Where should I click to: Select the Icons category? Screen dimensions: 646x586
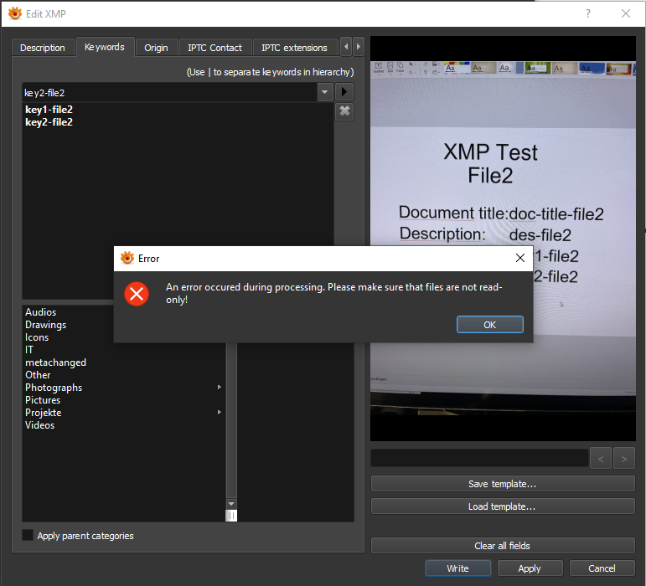point(37,337)
